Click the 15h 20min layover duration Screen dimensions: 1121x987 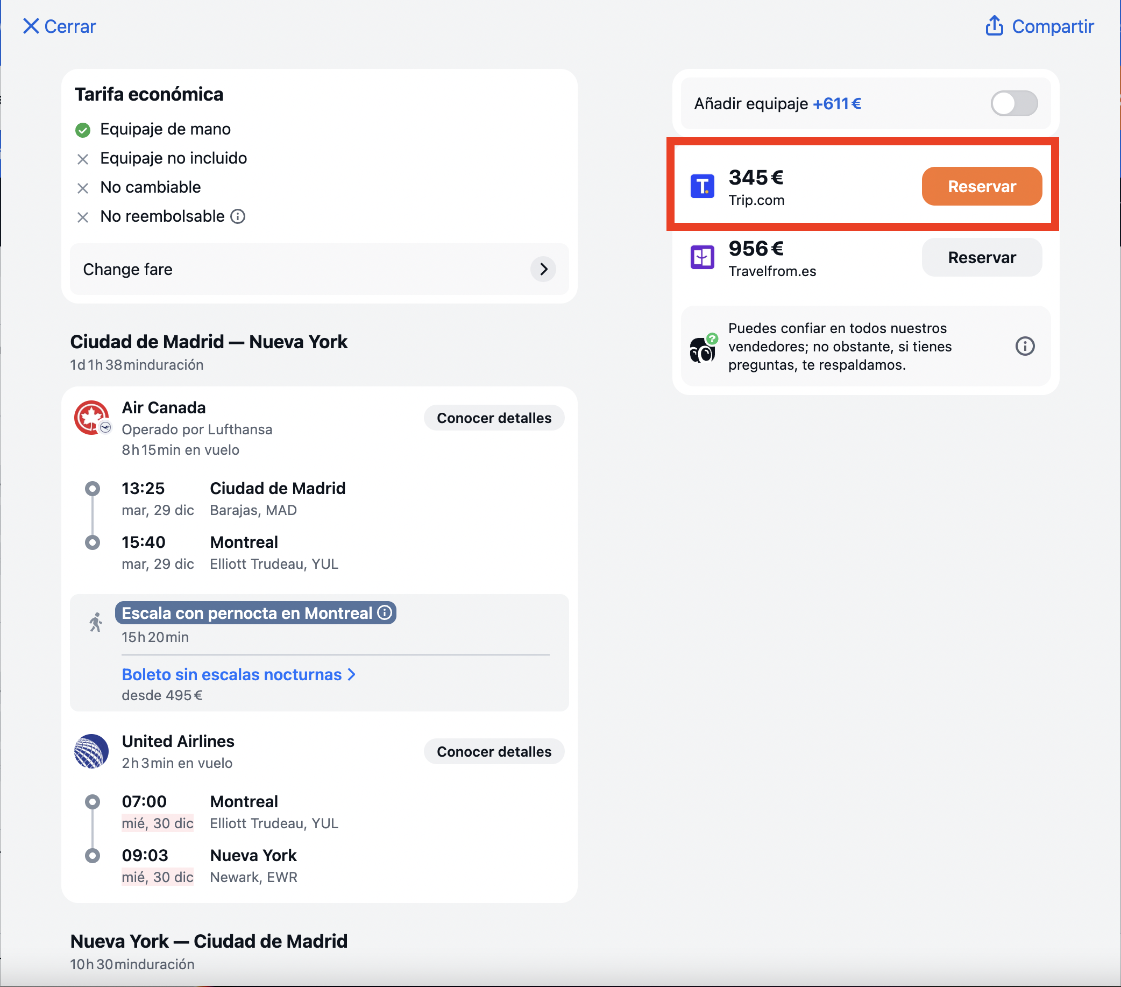[x=155, y=637]
